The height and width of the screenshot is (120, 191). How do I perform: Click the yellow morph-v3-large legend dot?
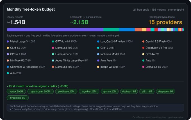click(x=98, y=67)
